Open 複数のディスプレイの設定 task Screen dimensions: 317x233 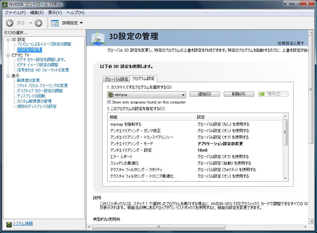point(36,106)
